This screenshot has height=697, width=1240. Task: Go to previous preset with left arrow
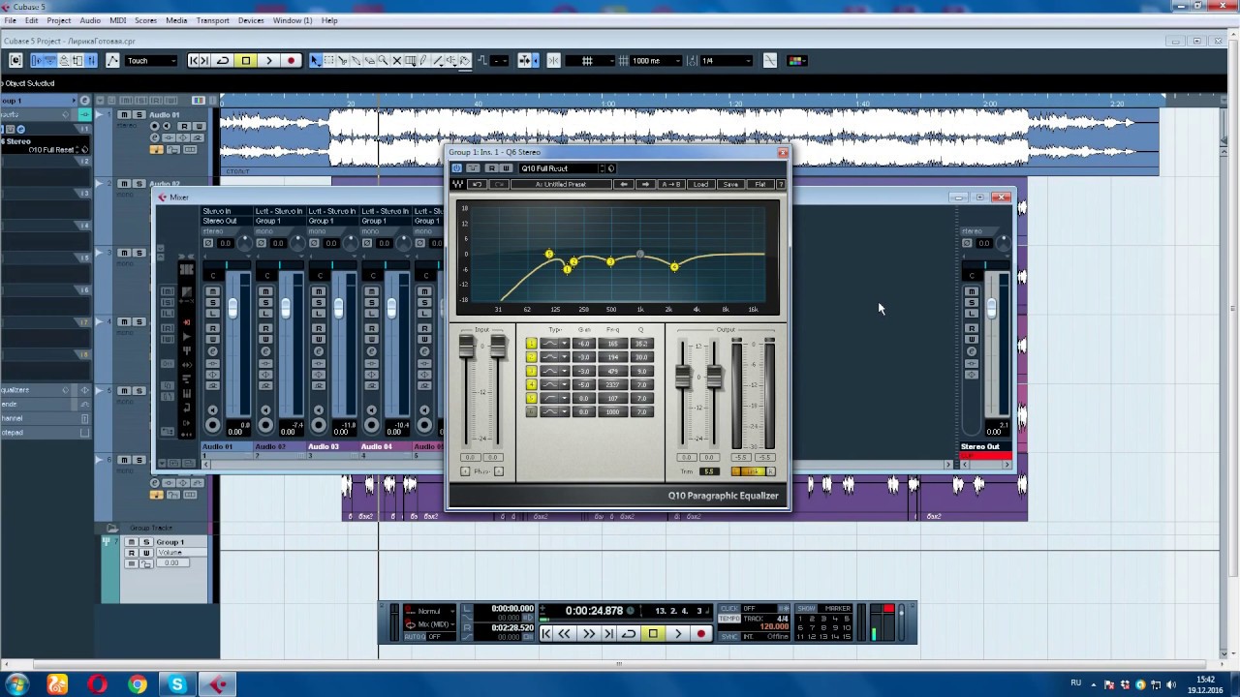(x=624, y=184)
